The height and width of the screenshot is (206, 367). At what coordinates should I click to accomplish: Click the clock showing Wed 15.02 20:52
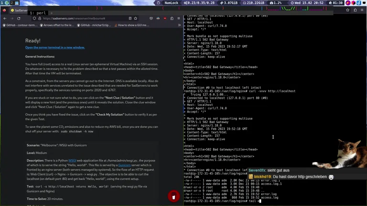tap(307, 3)
